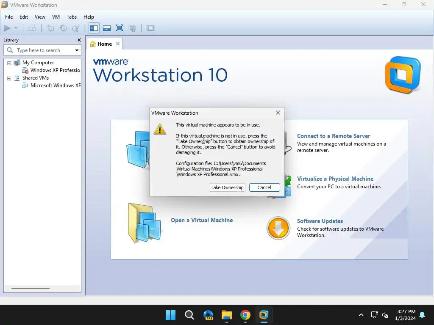
Task: Select Shared VMs in the Library
Action: (x=36, y=78)
